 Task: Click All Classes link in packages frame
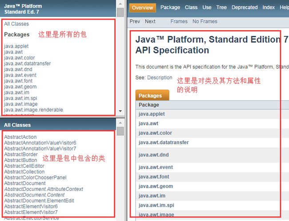(16, 24)
